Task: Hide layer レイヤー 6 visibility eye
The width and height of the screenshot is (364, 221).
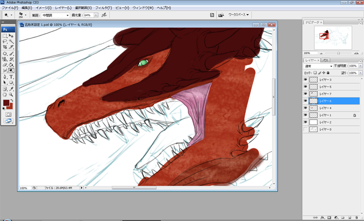Action: point(305,101)
